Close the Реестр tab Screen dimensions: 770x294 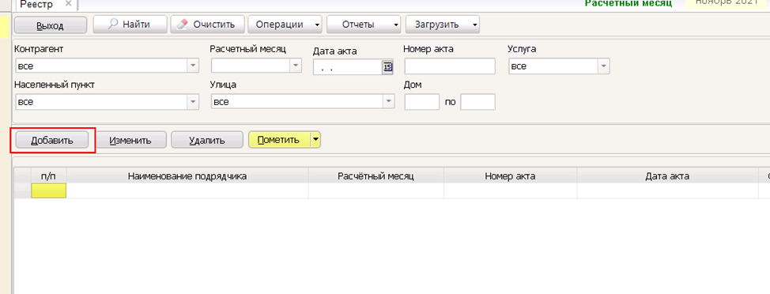(68, 3)
